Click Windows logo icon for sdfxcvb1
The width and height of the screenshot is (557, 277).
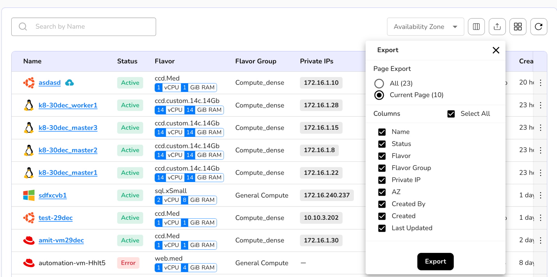pos(29,195)
